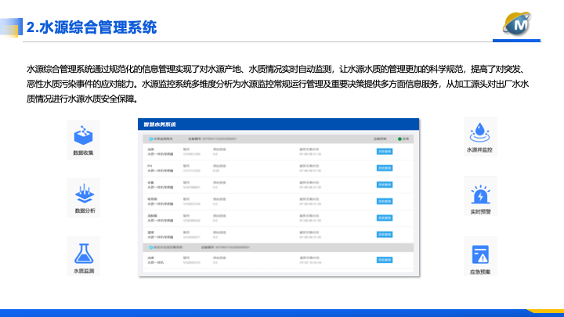Click 历史查询 in the bottom-most table row
Viewport: 564px width, 317px height.
tap(384, 261)
